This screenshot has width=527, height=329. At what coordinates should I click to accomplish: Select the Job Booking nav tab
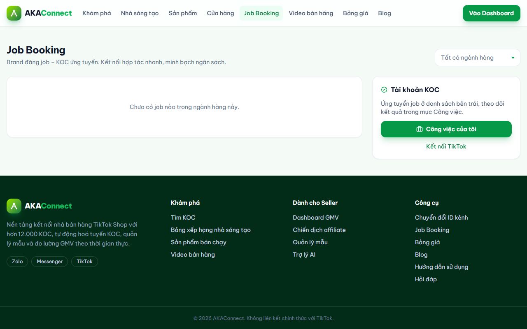[261, 13]
